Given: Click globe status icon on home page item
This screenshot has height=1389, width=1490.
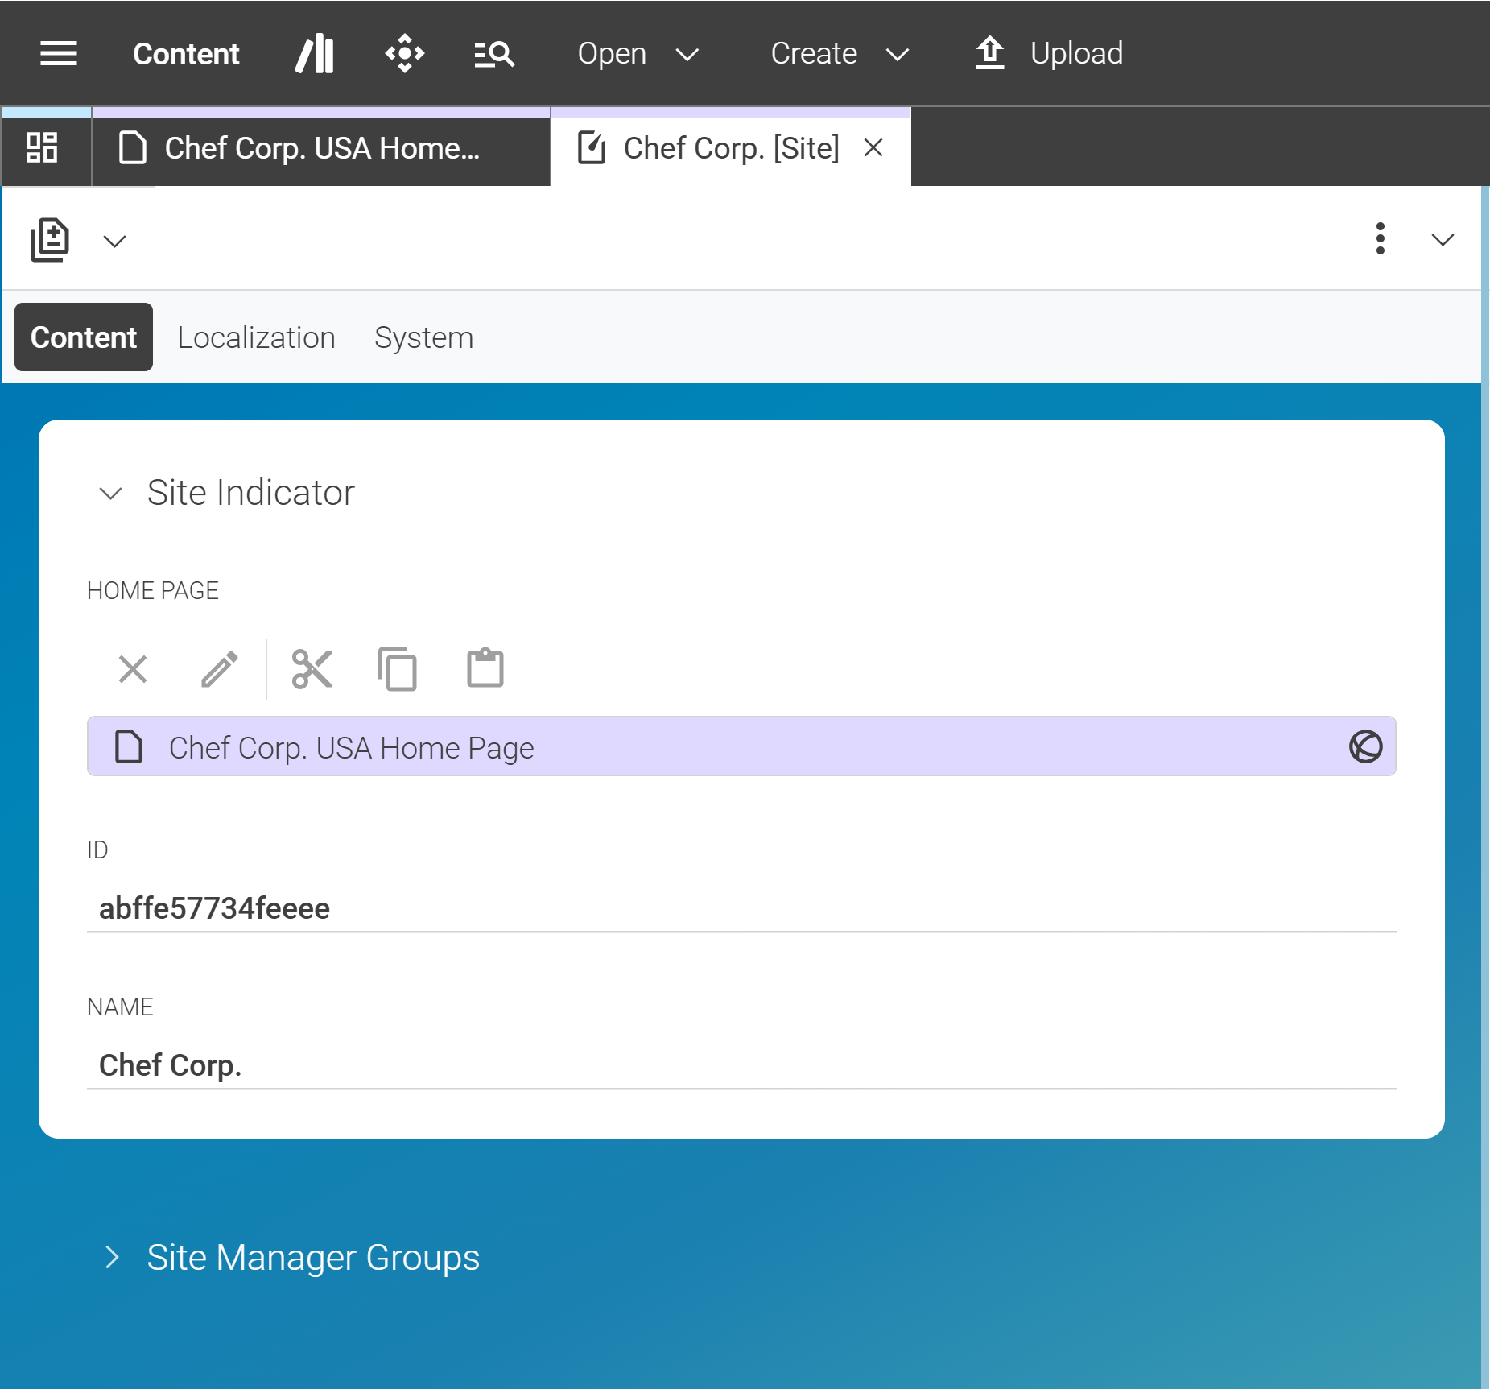Looking at the screenshot, I should 1365,746.
